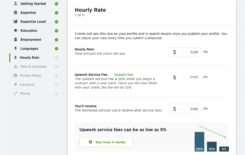
Task: Go to the Education sidebar step
Action: pyautogui.click(x=29, y=30)
